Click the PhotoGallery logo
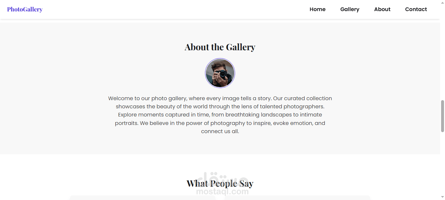Screen dimensions: 445x200 tap(25, 9)
